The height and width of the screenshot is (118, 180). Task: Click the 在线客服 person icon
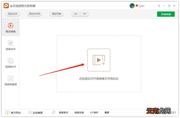(x=30, y=112)
